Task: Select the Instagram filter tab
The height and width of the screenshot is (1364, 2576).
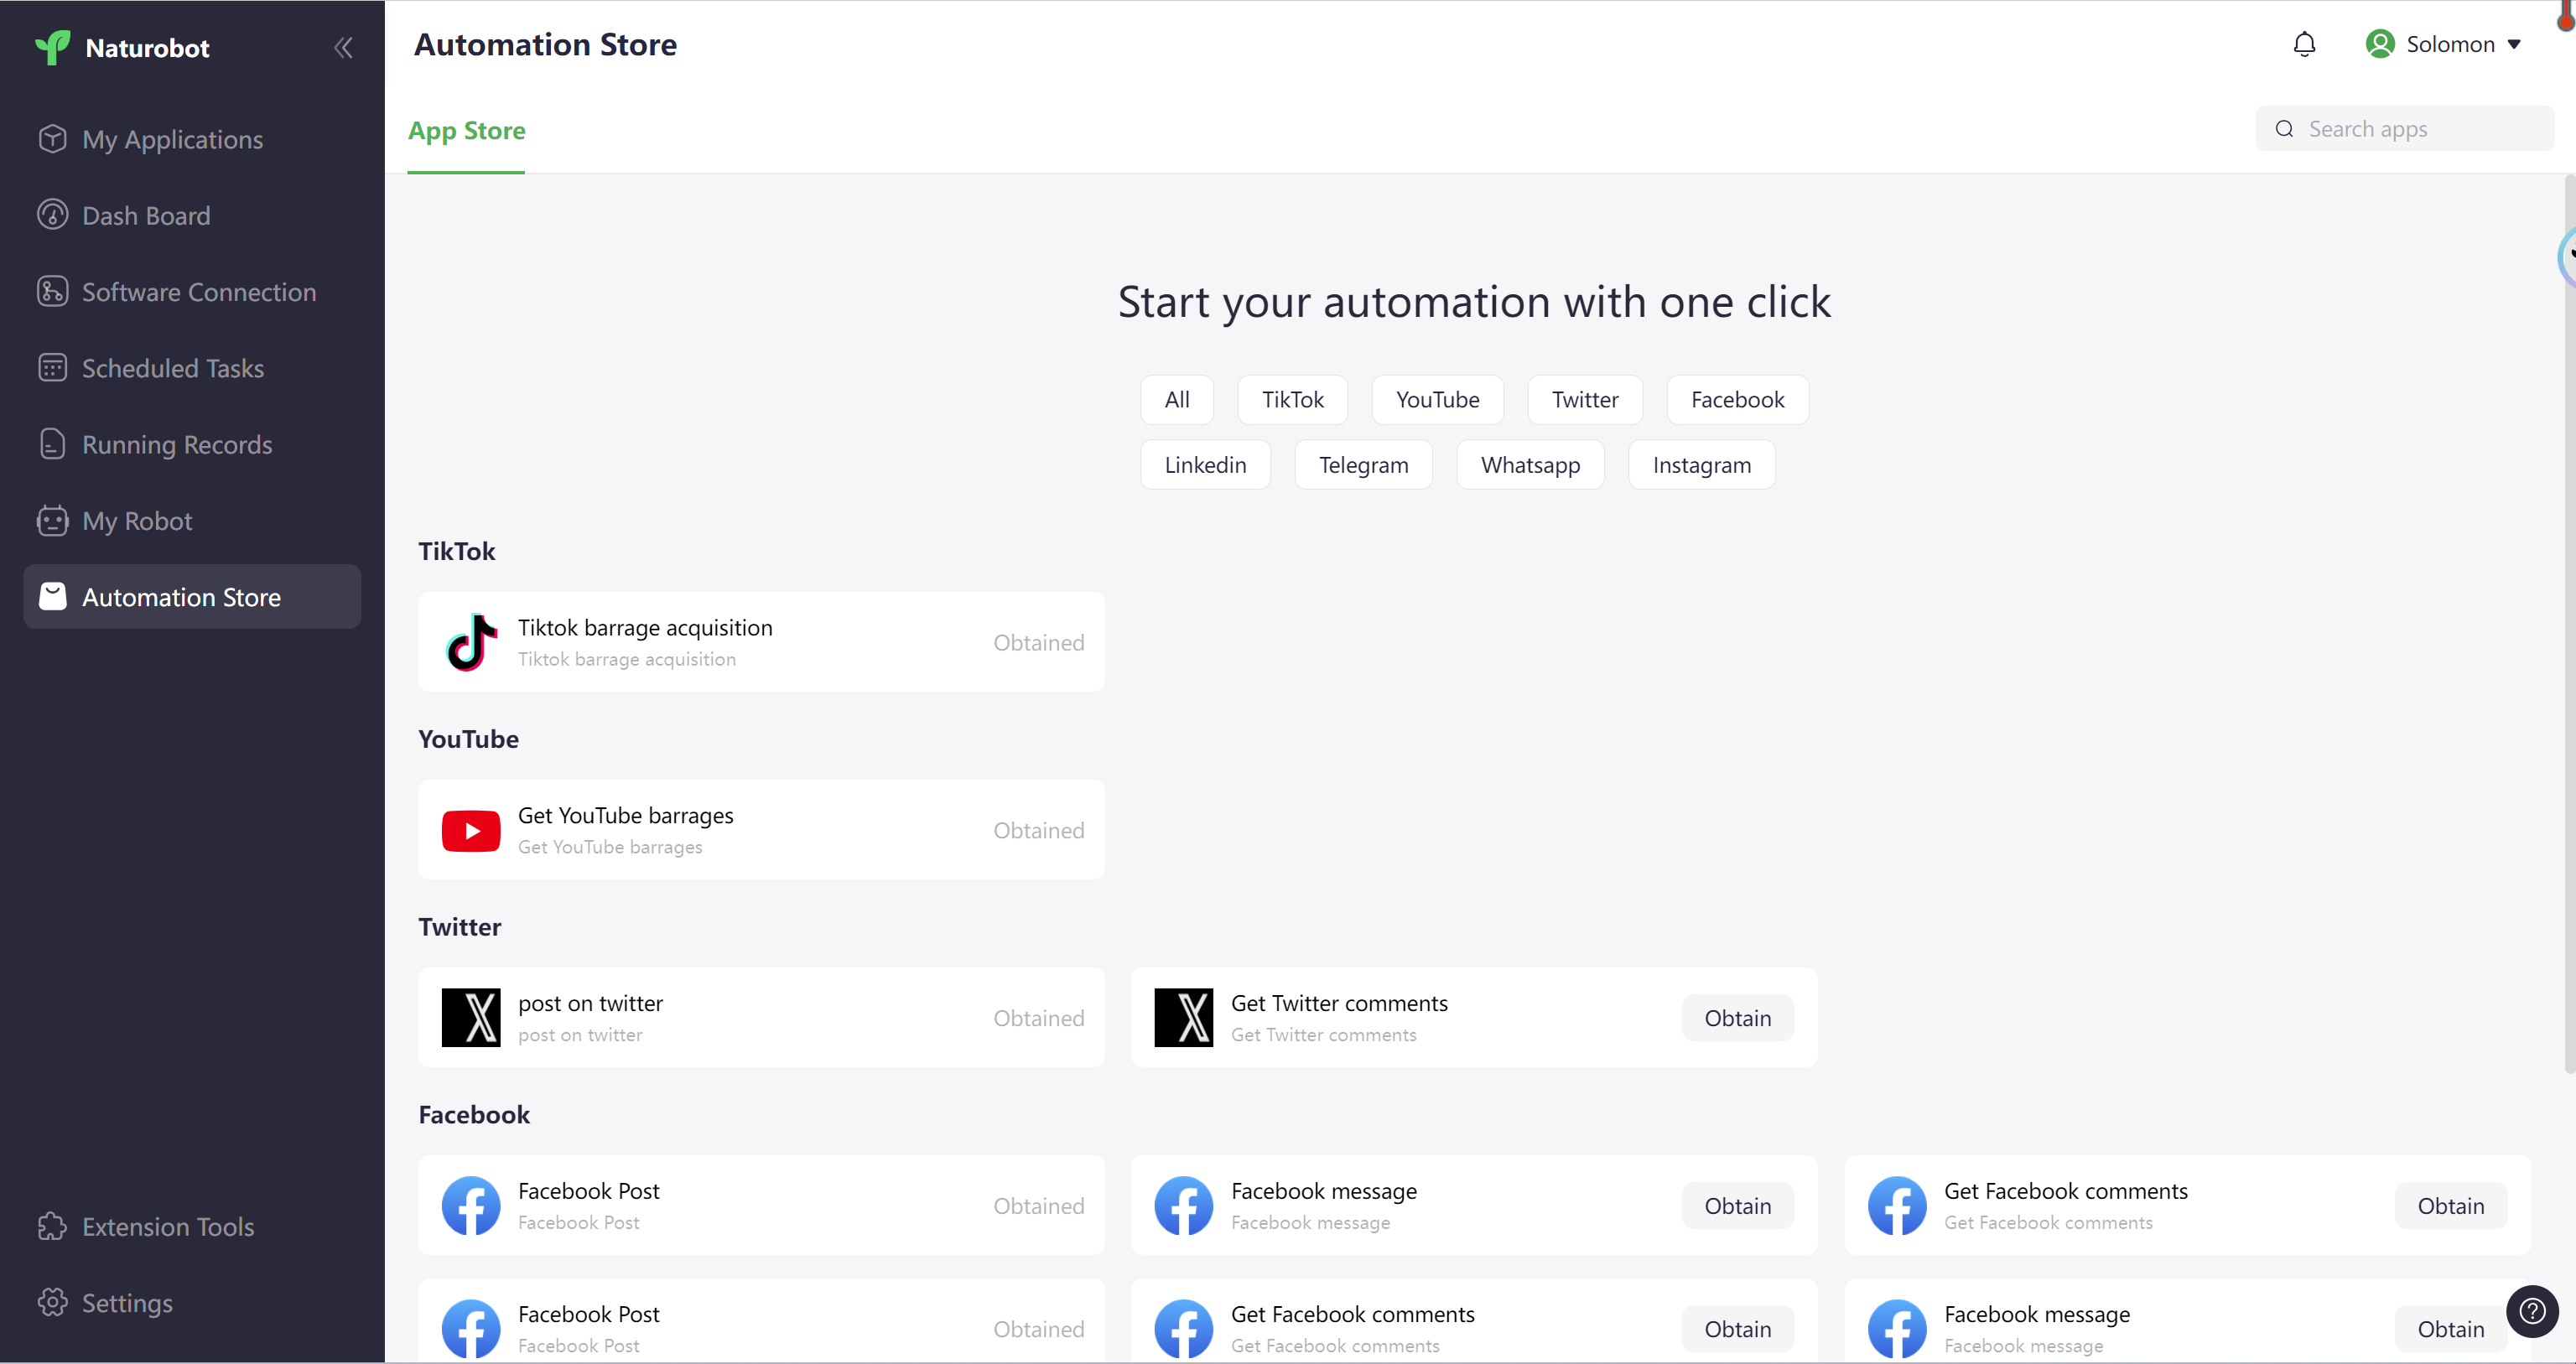Action: tap(1701, 463)
